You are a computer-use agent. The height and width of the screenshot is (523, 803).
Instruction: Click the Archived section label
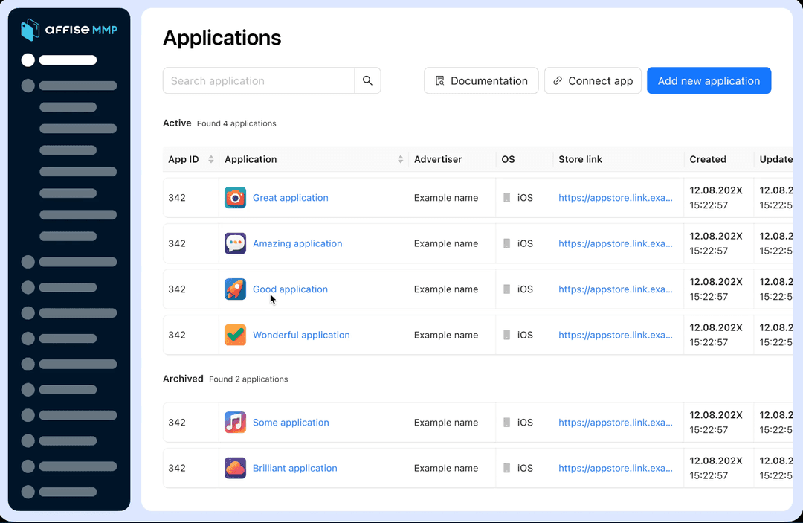[x=183, y=379]
